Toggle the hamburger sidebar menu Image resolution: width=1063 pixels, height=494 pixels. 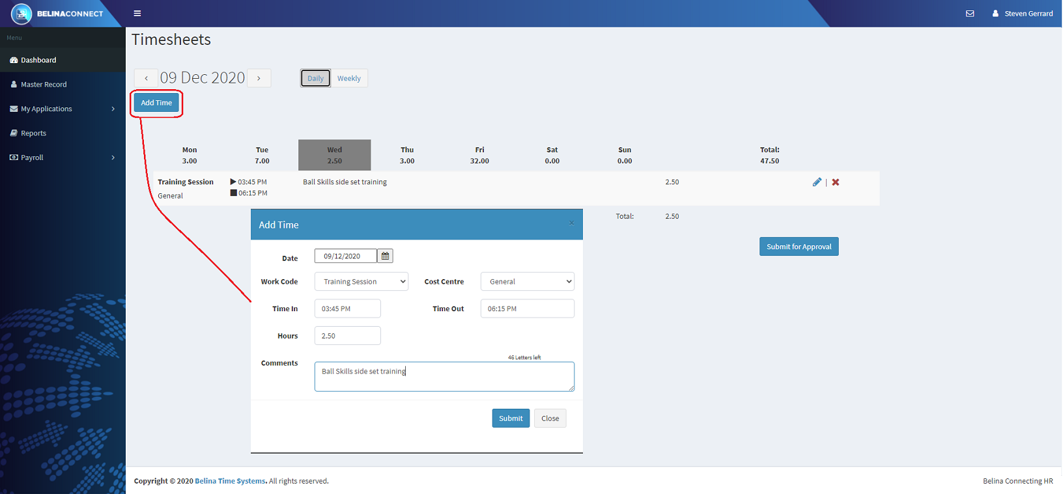point(137,13)
